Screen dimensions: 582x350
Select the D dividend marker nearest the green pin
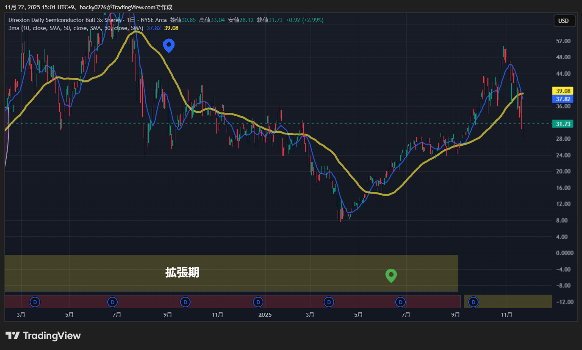tap(400, 302)
